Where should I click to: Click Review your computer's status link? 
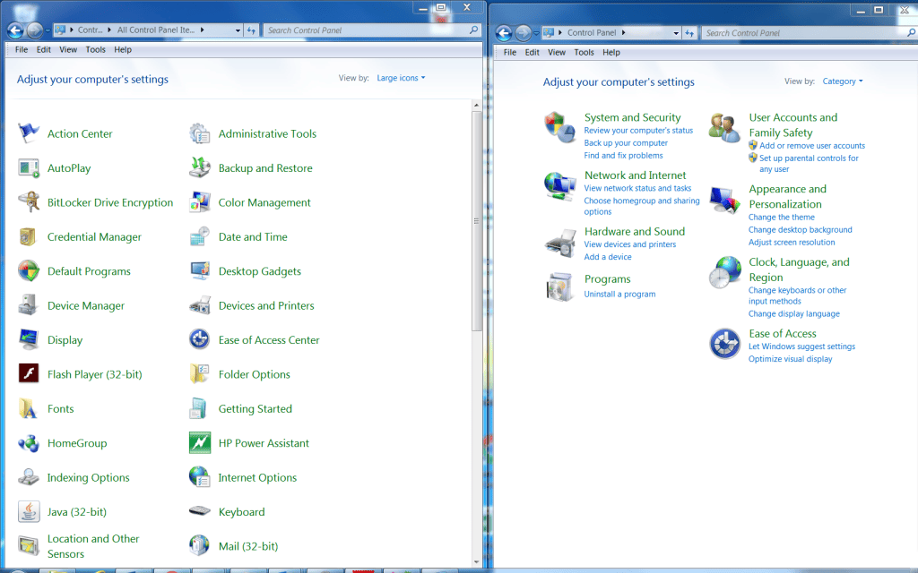tap(638, 131)
